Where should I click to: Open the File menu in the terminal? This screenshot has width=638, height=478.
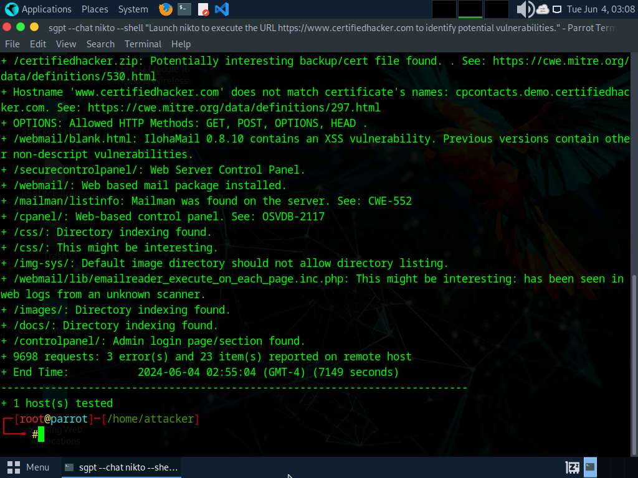coord(12,44)
